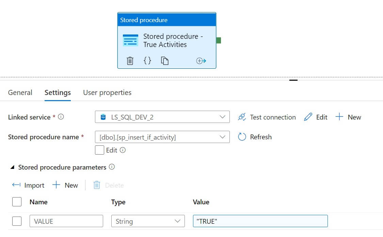Add output connection with the arrow icon
This screenshot has width=383, height=237.
201,61
